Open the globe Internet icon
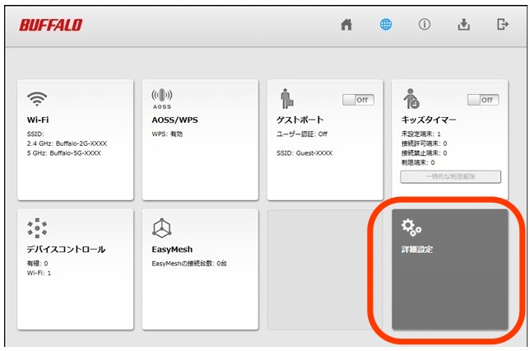 coord(385,25)
